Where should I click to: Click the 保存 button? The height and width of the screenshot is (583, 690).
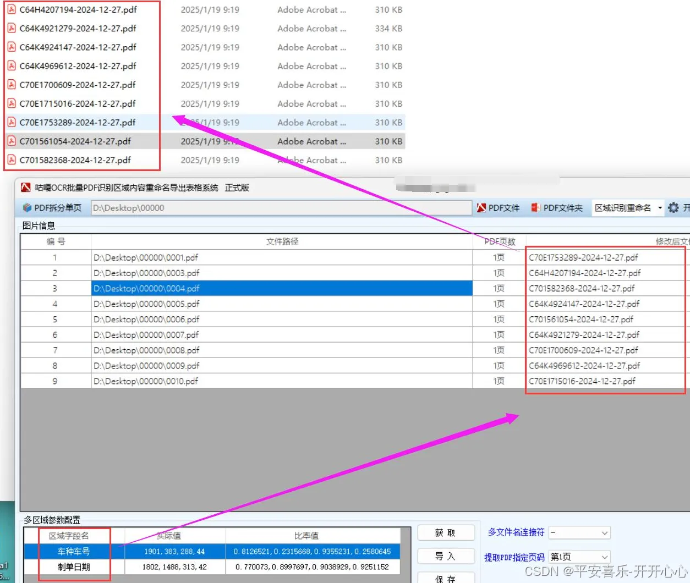446,577
